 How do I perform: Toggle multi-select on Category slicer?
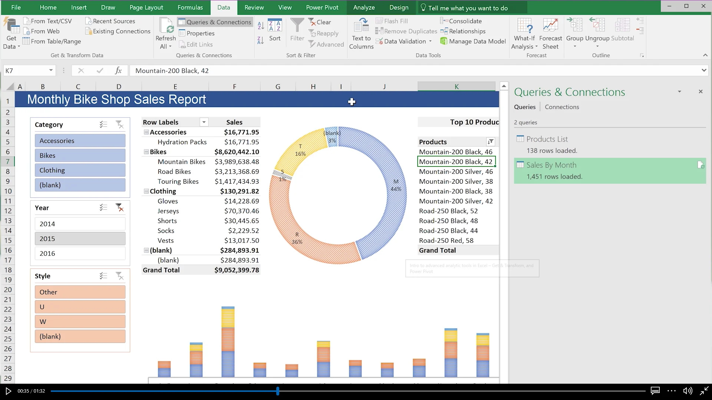click(x=103, y=125)
